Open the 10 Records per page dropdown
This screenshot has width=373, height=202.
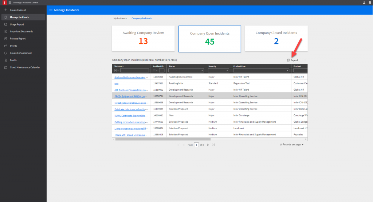coord(291,144)
